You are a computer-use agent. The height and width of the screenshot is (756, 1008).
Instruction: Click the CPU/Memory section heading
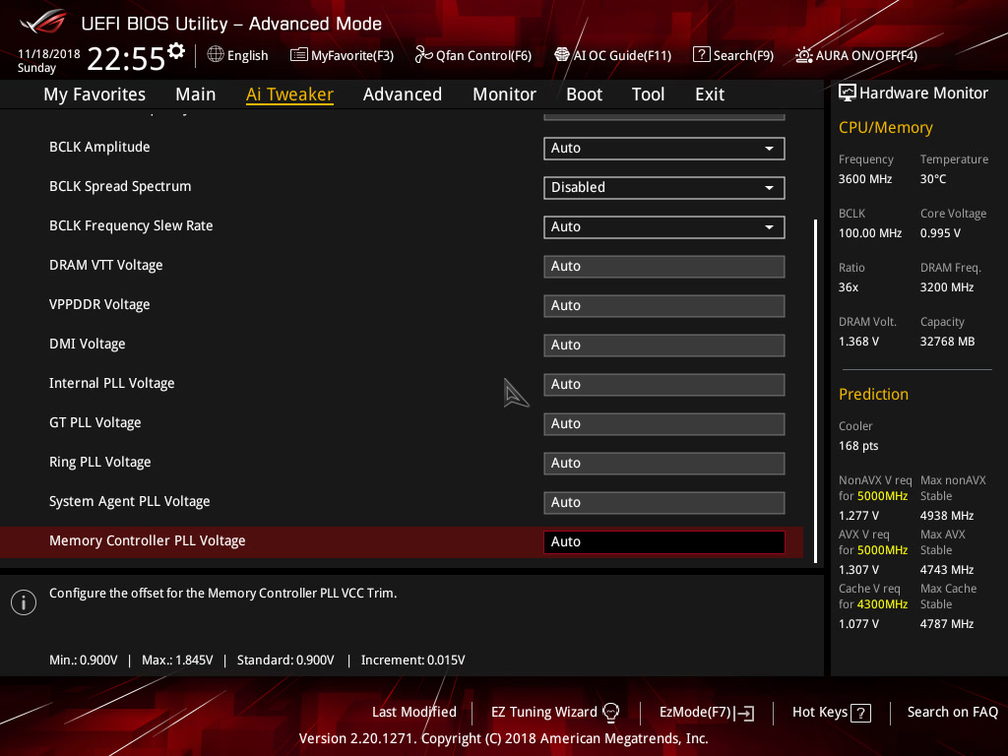(885, 128)
